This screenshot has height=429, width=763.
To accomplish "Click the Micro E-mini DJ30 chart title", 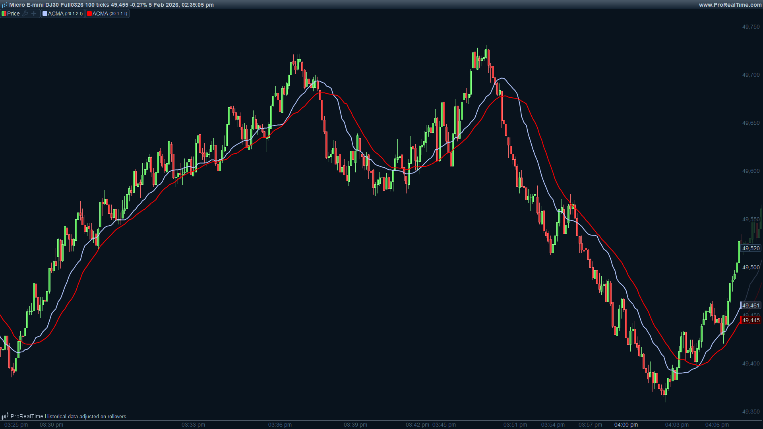I will point(111,5).
